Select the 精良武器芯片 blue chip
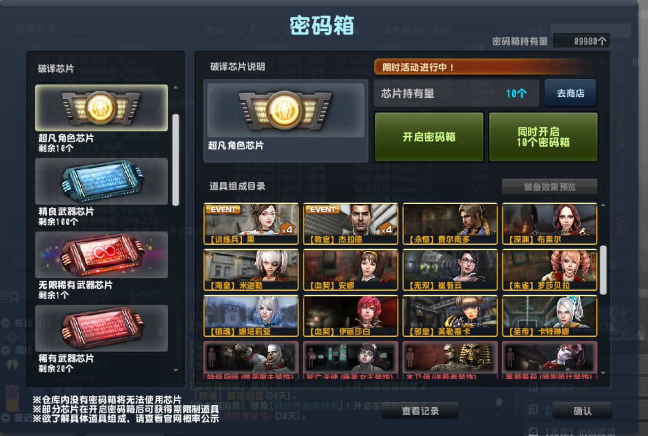Viewport: 648px width, 436px height. pyautogui.click(x=102, y=181)
